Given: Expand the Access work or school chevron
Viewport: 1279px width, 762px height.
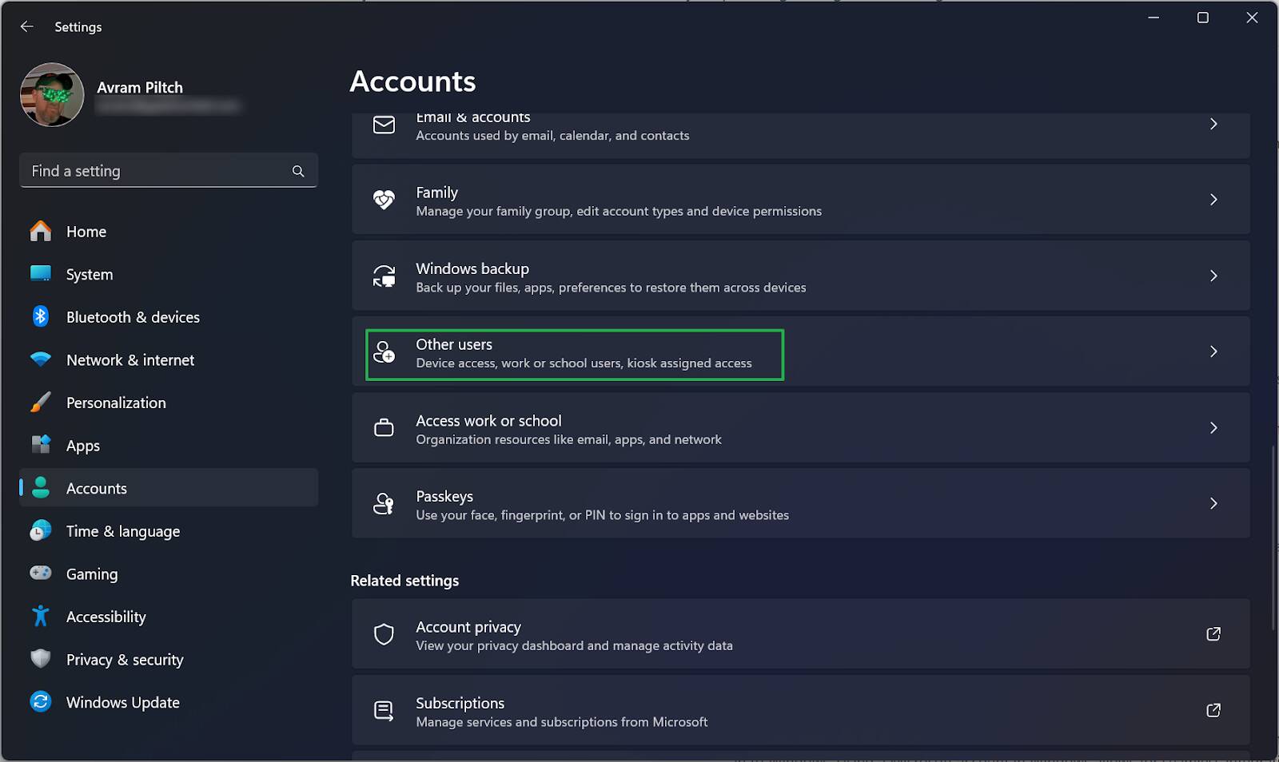Looking at the screenshot, I should pyautogui.click(x=1213, y=428).
